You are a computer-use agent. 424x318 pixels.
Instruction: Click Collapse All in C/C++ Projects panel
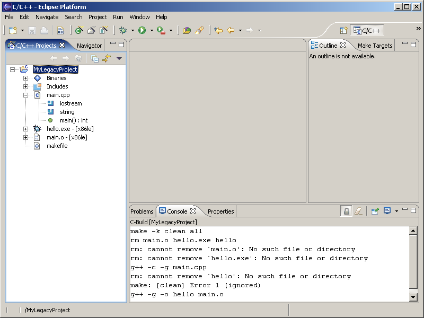coord(94,58)
